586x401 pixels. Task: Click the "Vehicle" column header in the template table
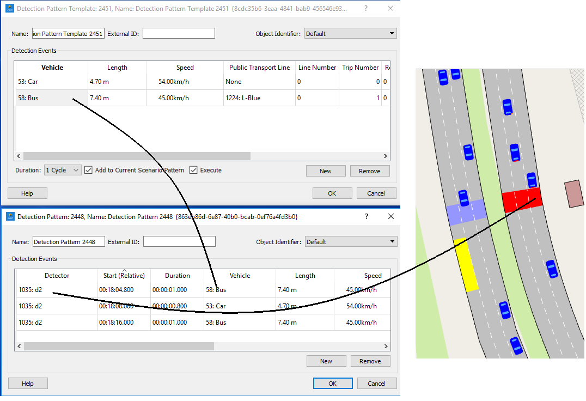[52, 67]
